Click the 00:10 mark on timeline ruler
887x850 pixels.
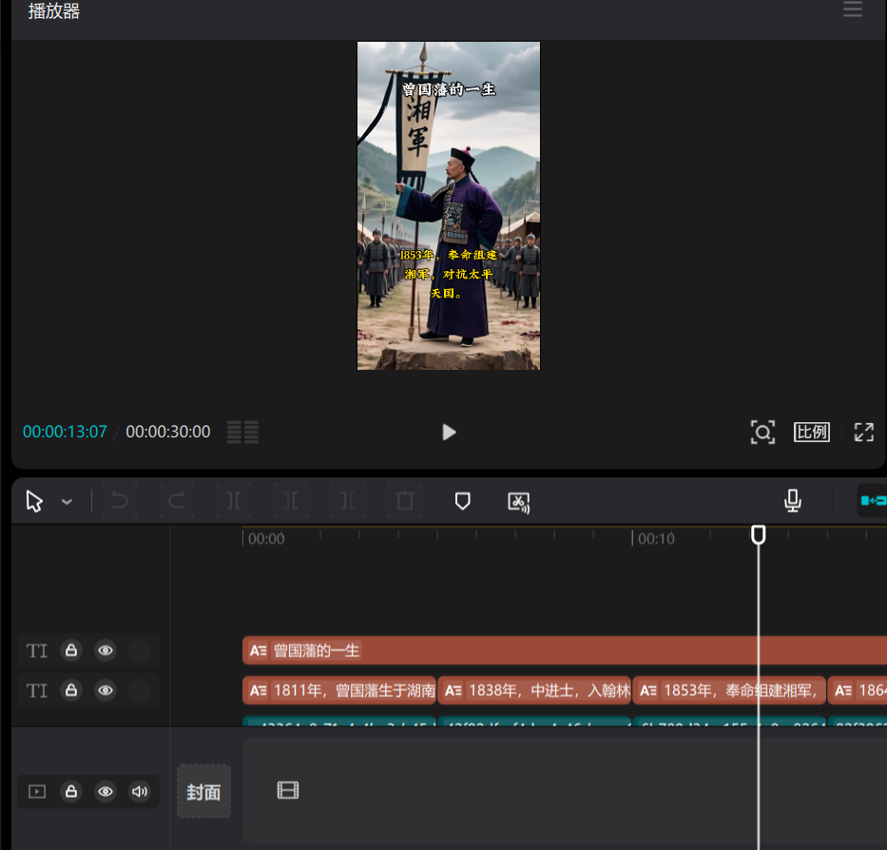[656, 539]
